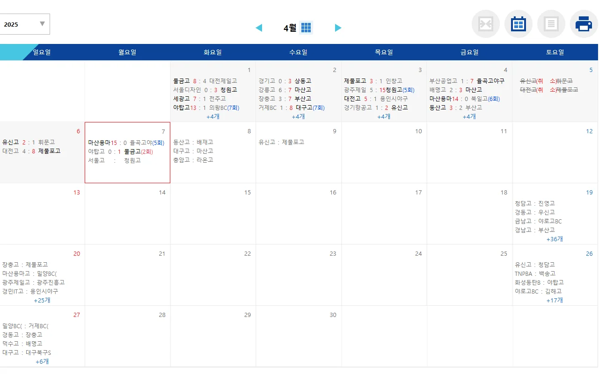Image resolution: width=599 pixels, height=374 pixels.
Task: Expand +4개 hidden games on April 1
Action: [x=213, y=116]
